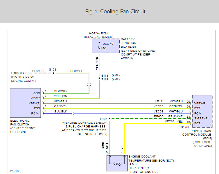
Task: Click the S119 splice label
Action: click(x=105, y=79)
